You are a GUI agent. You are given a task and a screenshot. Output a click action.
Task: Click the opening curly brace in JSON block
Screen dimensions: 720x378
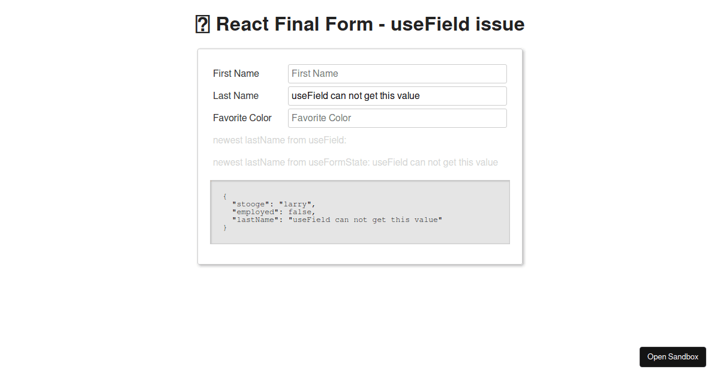(225, 196)
